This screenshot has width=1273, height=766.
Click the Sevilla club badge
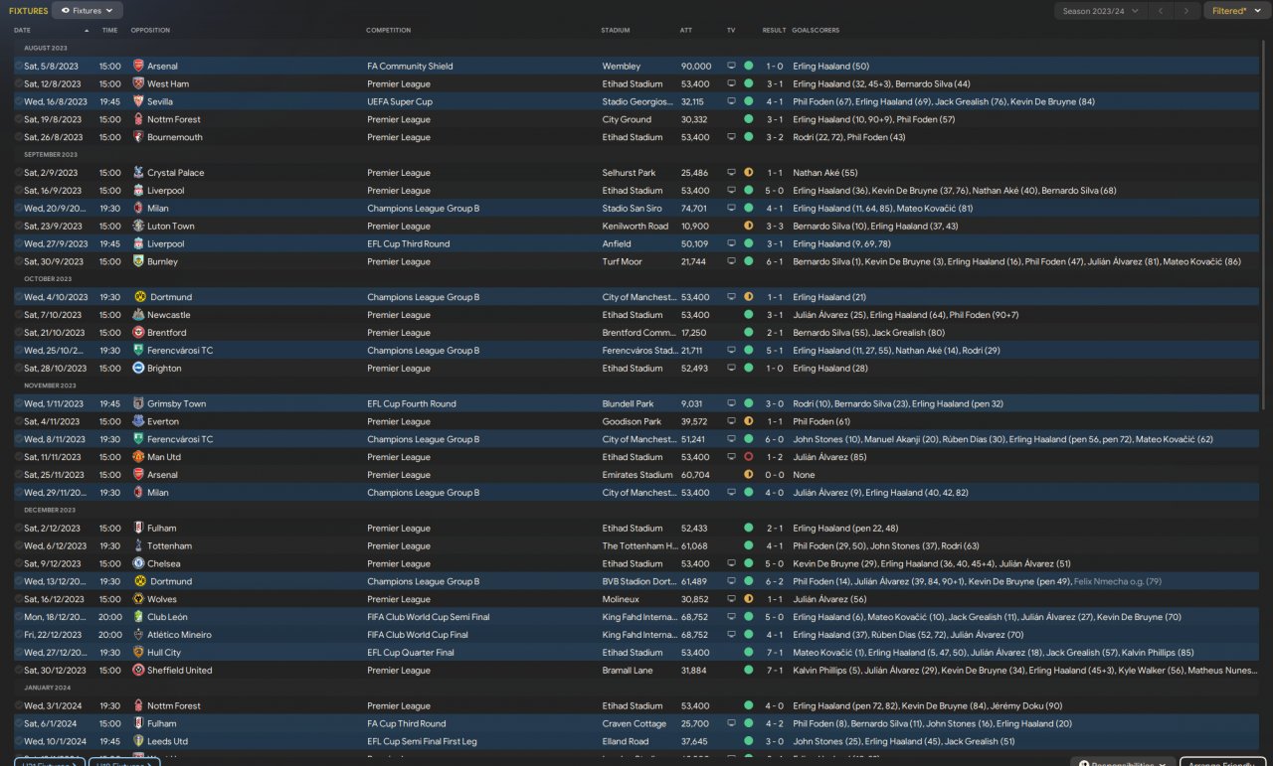coord(138,101)
